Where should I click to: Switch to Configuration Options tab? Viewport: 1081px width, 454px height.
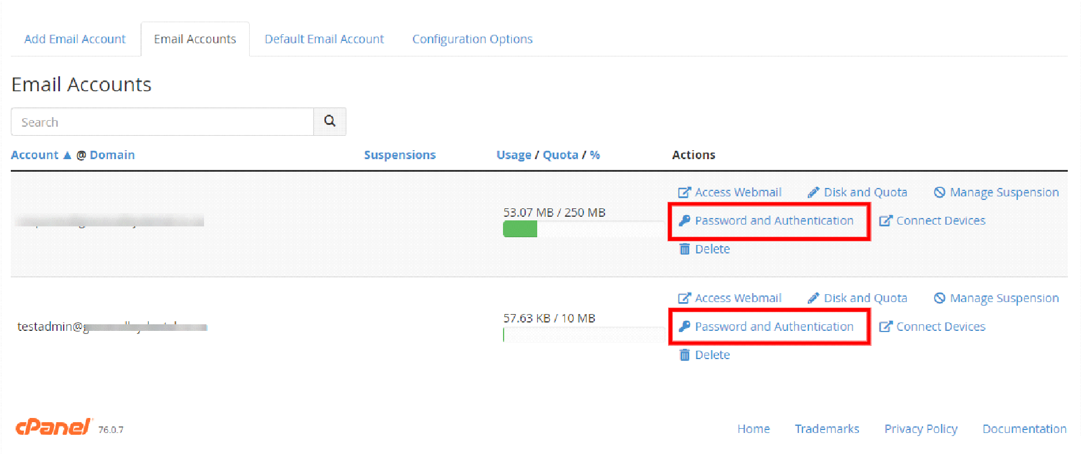click(x=472, y=39)
